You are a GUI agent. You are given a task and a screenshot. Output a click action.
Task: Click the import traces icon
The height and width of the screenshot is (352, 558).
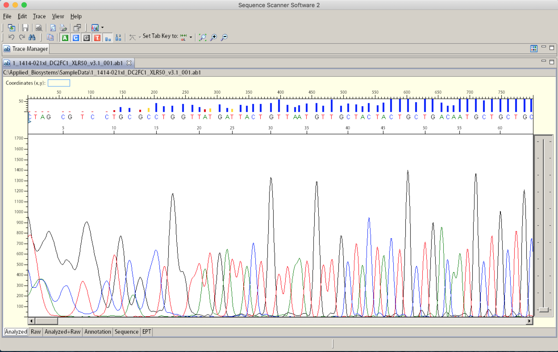[x=11, y=27]
